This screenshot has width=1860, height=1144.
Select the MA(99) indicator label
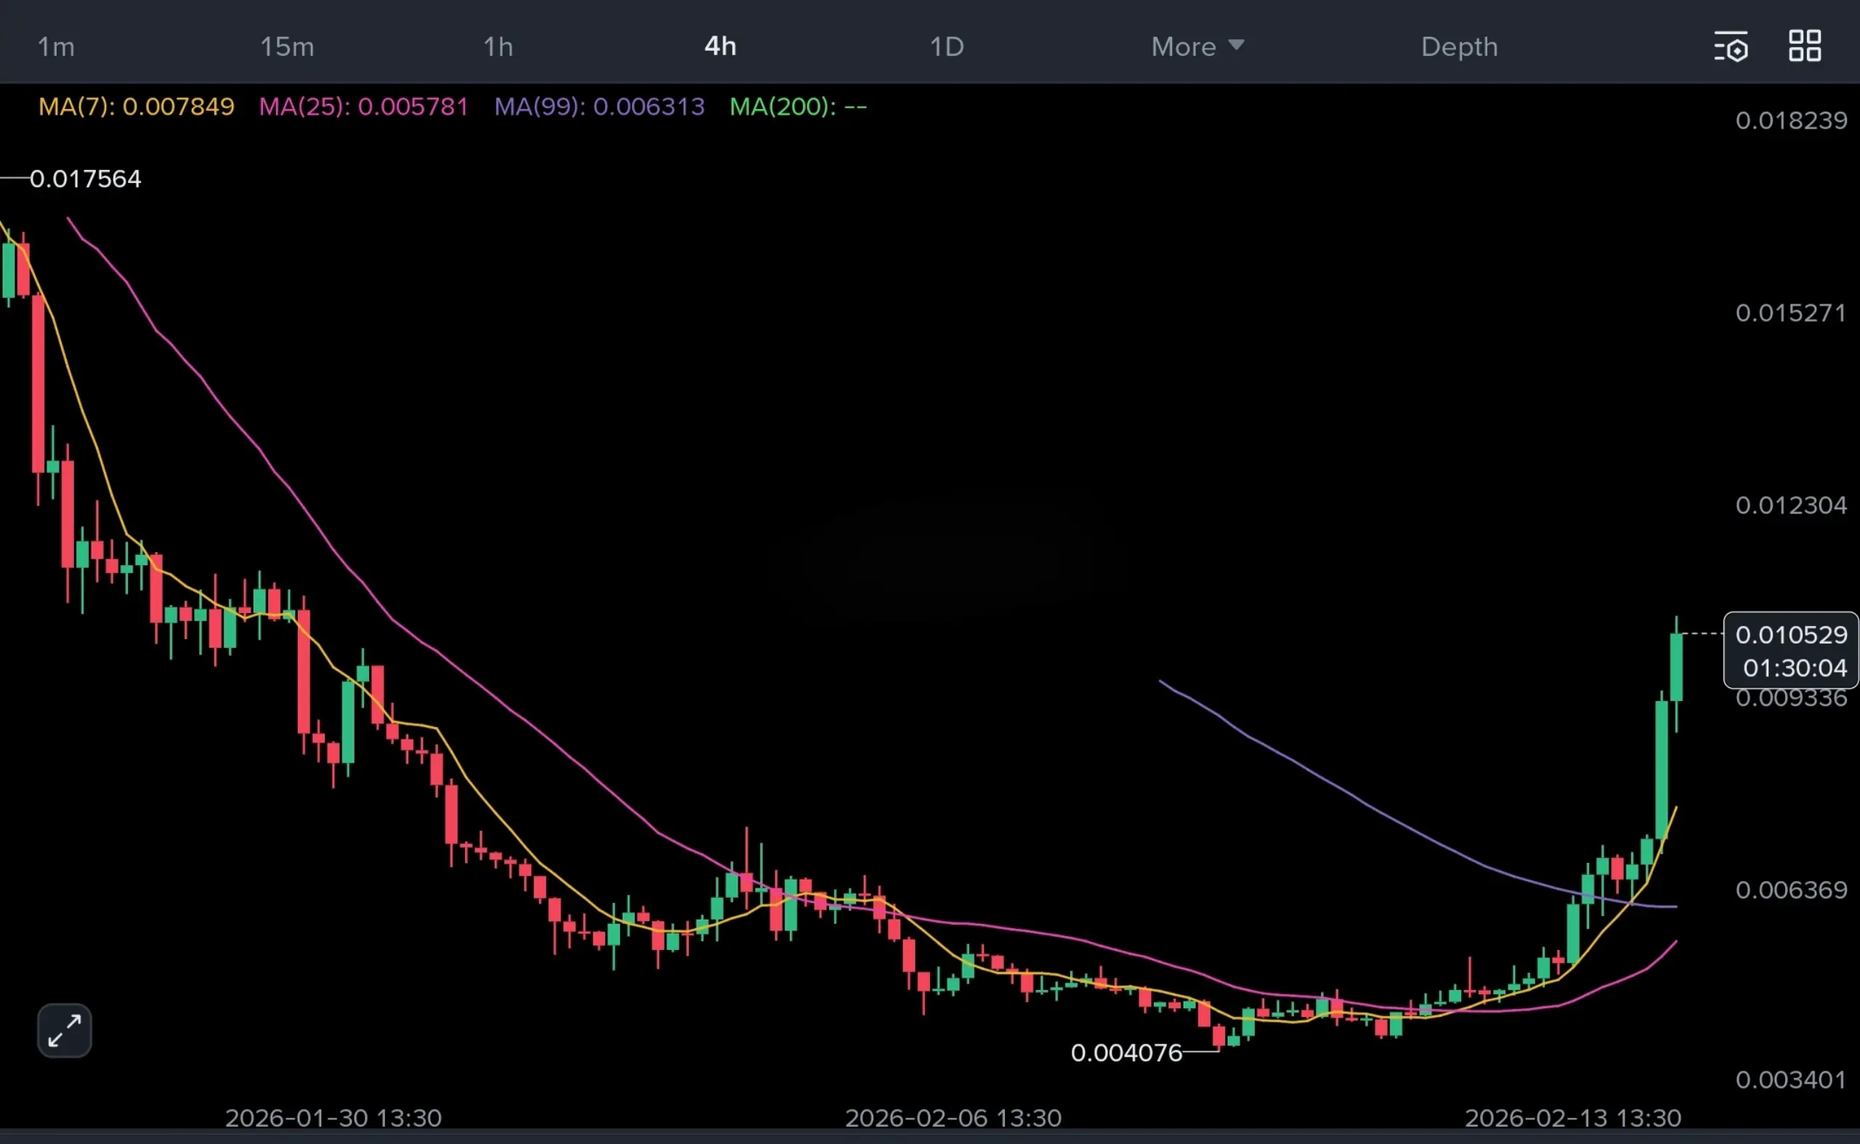[599, 107]
